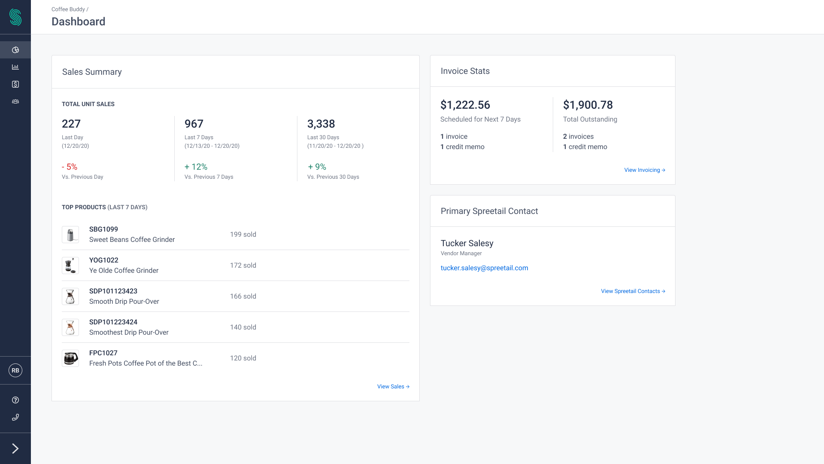Email tucker.salesy@spreetail.com via the link
The image size is (824, 464).
484,268
